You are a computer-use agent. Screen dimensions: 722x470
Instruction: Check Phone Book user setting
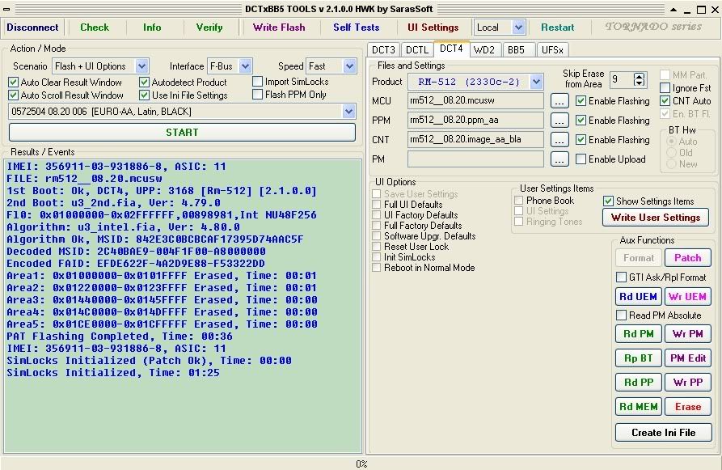coord(519,201)
